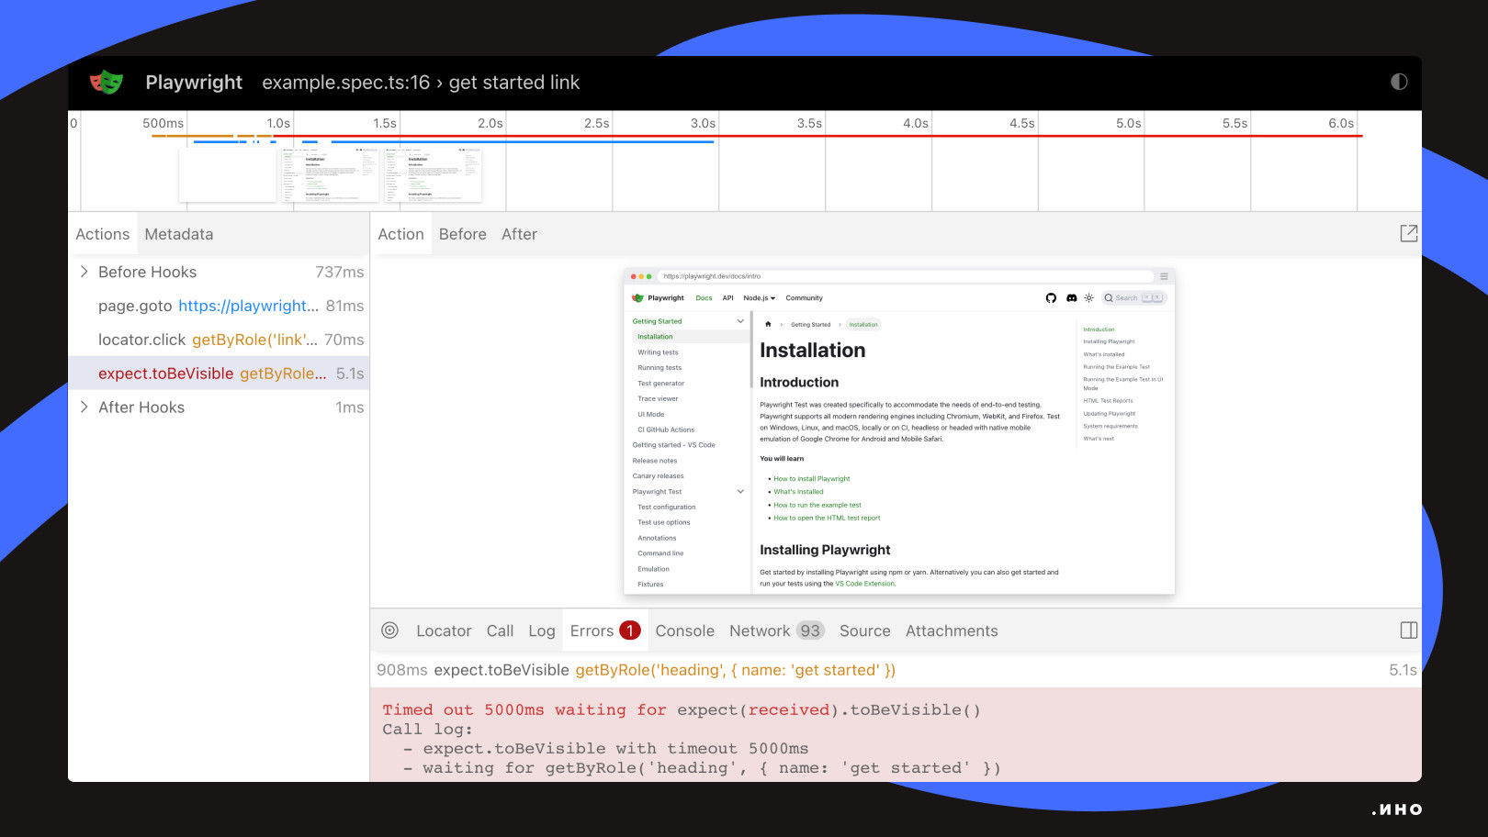Viewport: 1488px width, 837px height.
Task: Expand the After Hooks action
Action: pos(85,407)
